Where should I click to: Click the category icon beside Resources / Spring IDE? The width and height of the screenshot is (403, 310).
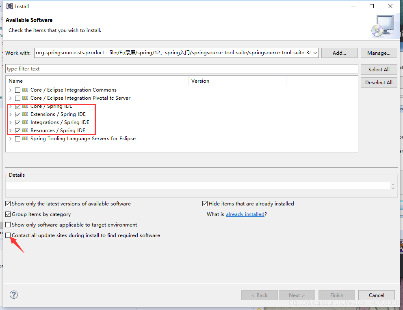click(x=25, y=130)
